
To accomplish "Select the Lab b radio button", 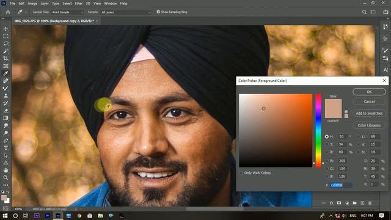I will click(x=359, y=152).
